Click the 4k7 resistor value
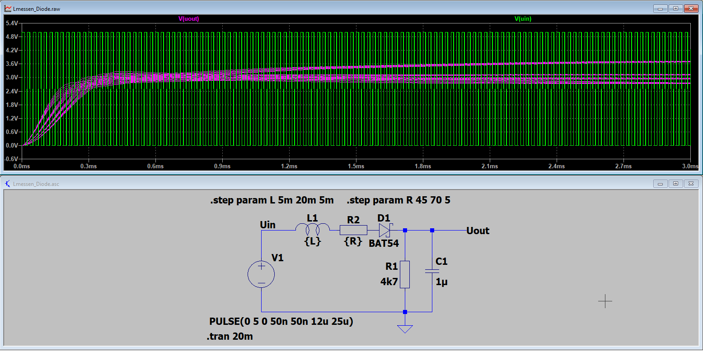This screenshot has width=703, height=351. tap(389, 282)
